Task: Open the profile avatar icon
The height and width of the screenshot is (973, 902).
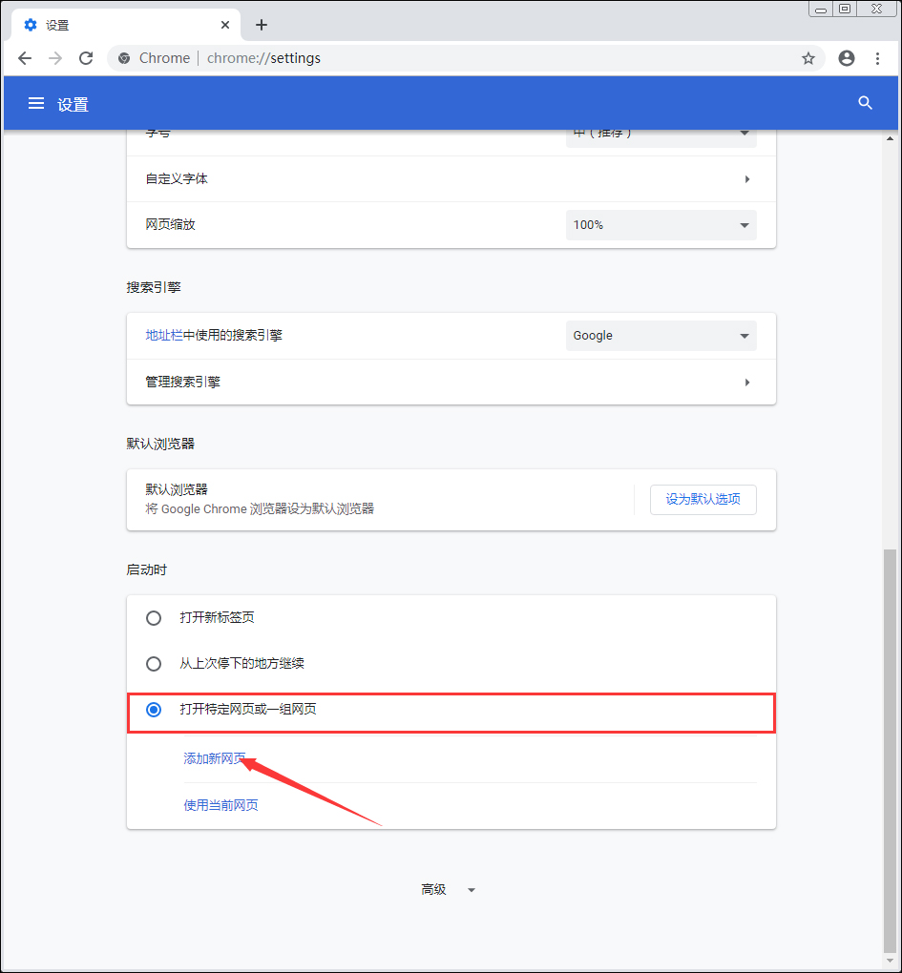Action: point(846,58)
